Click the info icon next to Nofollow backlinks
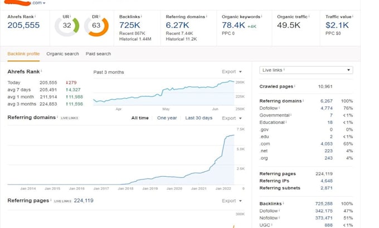The width and height of the screenshot is (379, 228). pyautogui.click(x=279, y=217)
